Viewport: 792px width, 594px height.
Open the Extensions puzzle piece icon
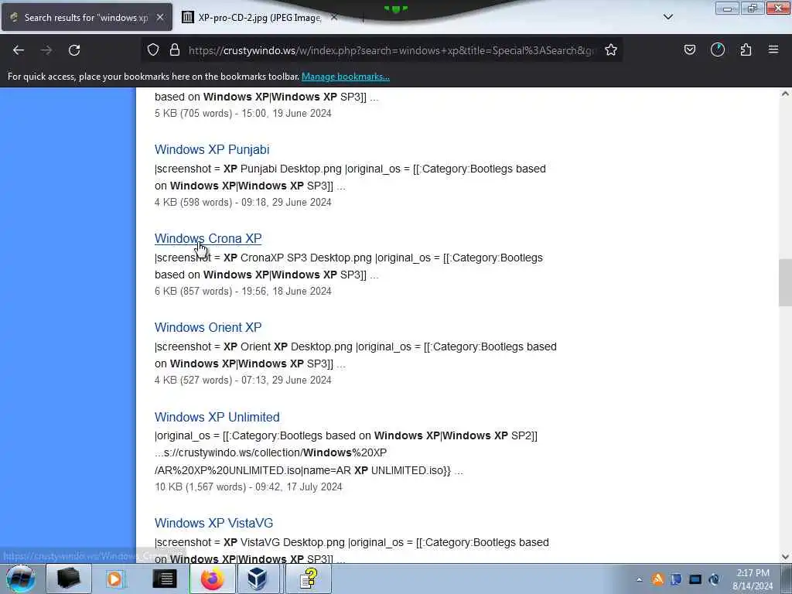pyautogui.click(x=746, y=49)
